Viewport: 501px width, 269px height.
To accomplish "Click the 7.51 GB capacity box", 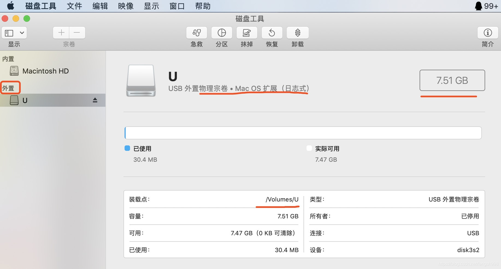I will click(452, 80).
